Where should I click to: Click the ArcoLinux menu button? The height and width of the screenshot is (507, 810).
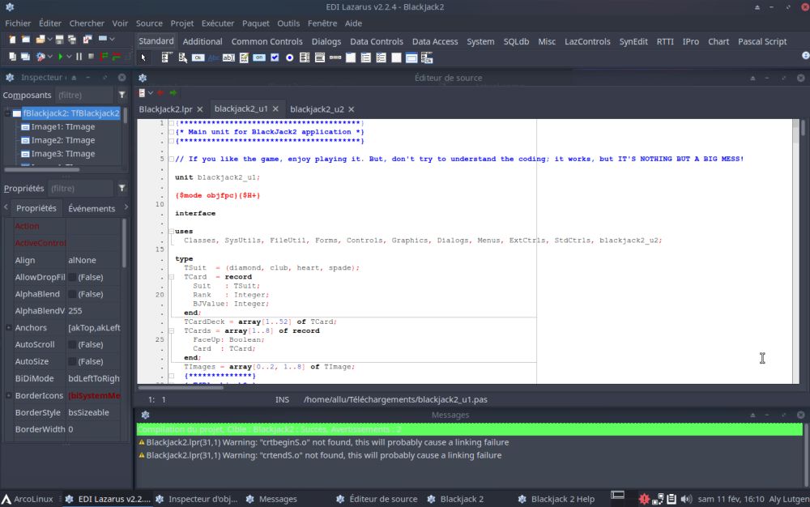pyautogui.click(x=28, y=499)
